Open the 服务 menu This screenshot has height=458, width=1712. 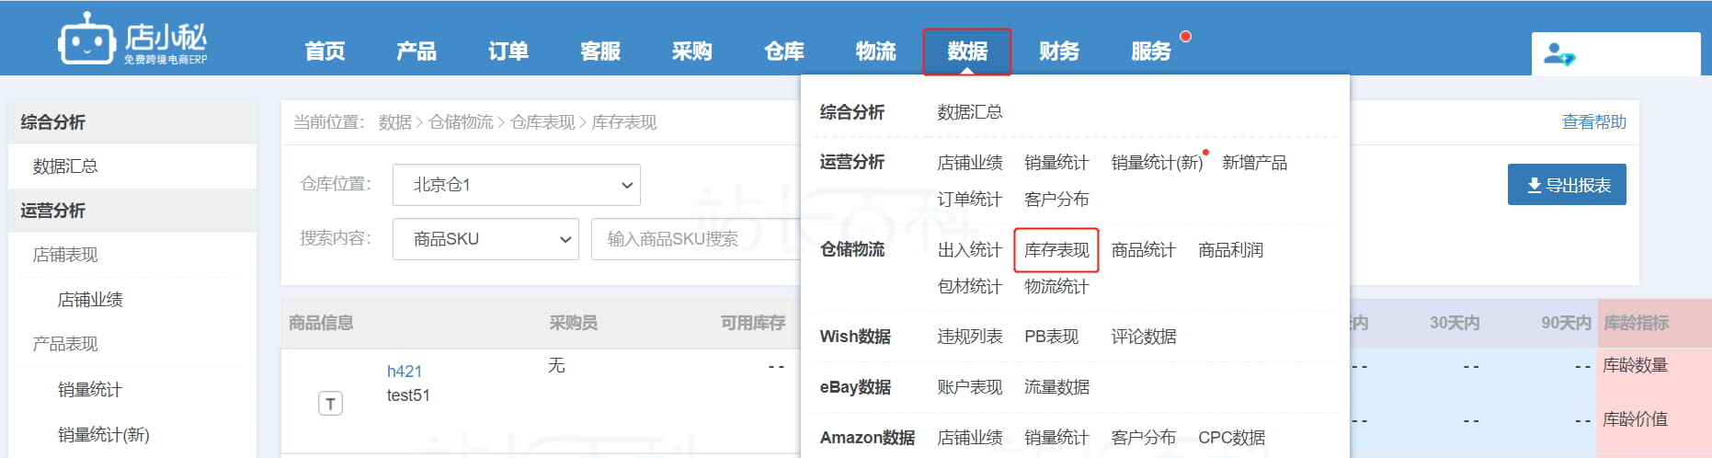[x=1151, y=52]
